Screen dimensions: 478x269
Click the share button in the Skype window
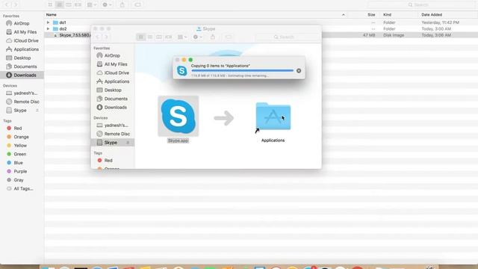(x=213, y=37)
